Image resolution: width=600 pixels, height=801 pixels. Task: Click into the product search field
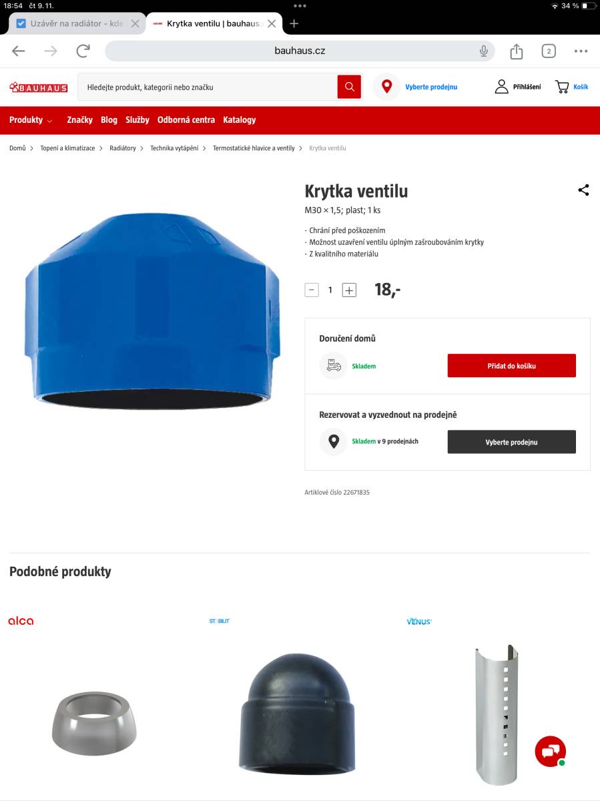208,87
